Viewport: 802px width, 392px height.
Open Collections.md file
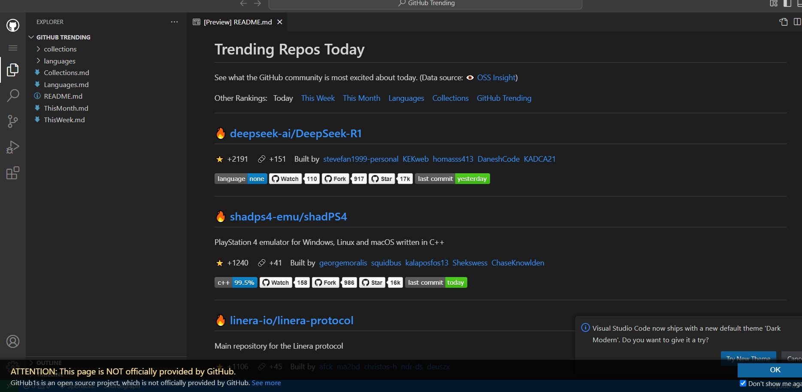point(106,72)
